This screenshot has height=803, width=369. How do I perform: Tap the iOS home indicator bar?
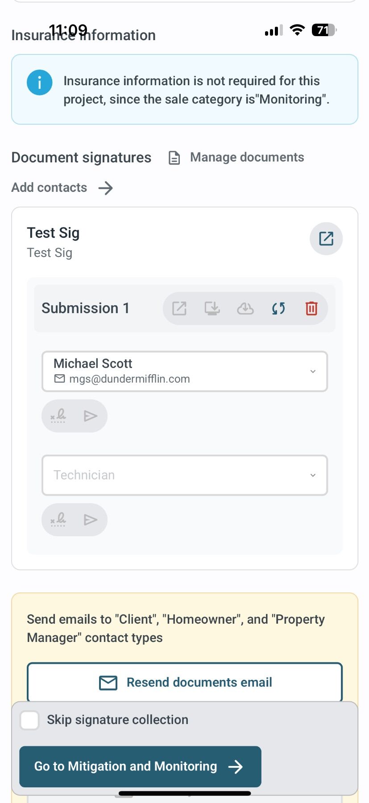(x=184, y=794)
